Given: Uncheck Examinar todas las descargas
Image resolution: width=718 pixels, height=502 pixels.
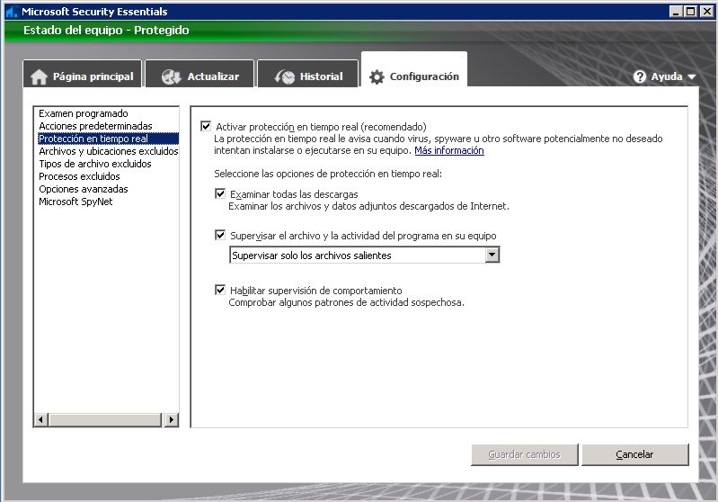Looking at the screenshot, I should click(220, 193).
